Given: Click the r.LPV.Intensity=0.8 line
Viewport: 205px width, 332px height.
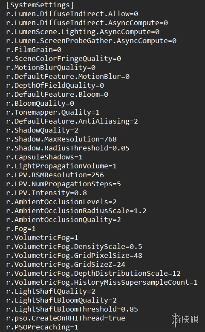Looking at the screenshot, I should pyautogui.click(x=46, y=193).
